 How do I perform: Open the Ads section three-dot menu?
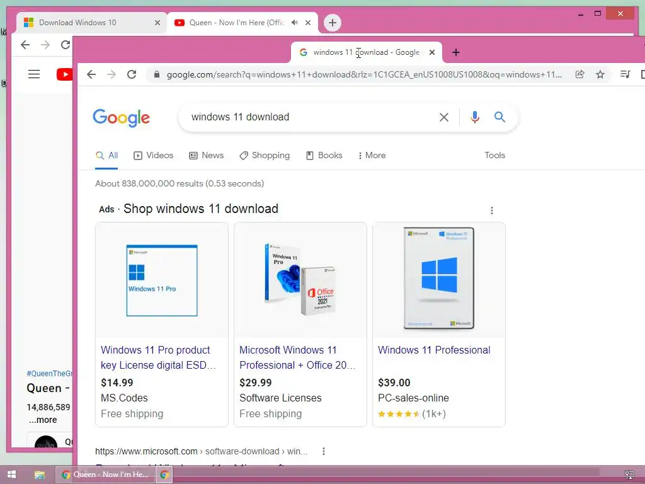[491, 210]
